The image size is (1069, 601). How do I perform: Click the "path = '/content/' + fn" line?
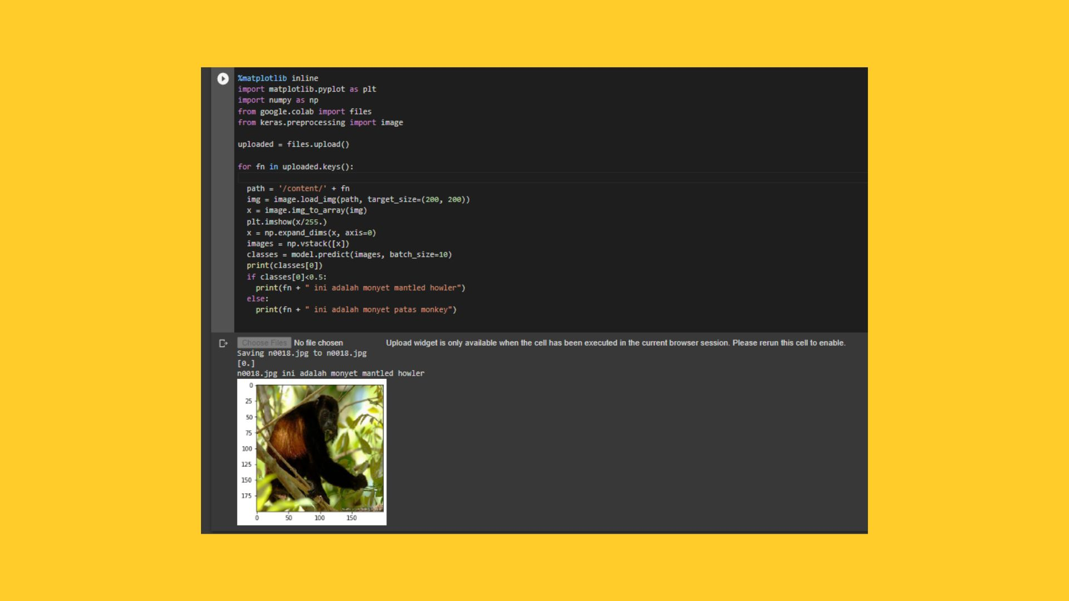[x=298, y=189]
